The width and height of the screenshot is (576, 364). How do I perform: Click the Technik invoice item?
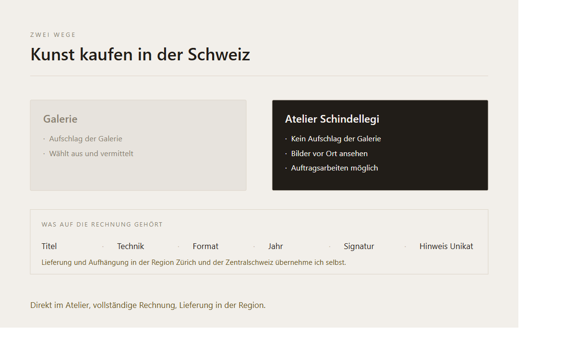(131, 246)
